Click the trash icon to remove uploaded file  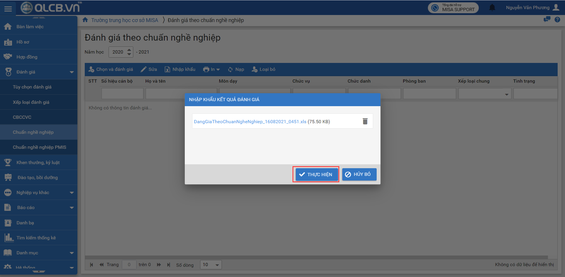[365, 121]
